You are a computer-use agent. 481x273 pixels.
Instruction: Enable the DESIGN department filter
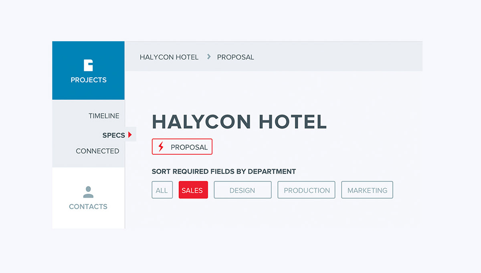(x=243, y=190)
